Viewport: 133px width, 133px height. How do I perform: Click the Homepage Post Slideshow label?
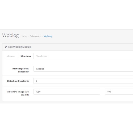pos(20,70)
